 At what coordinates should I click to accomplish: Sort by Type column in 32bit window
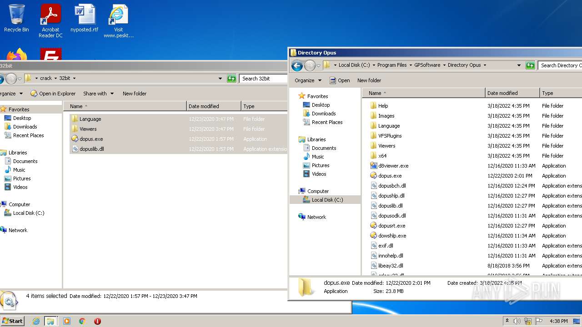264,106
